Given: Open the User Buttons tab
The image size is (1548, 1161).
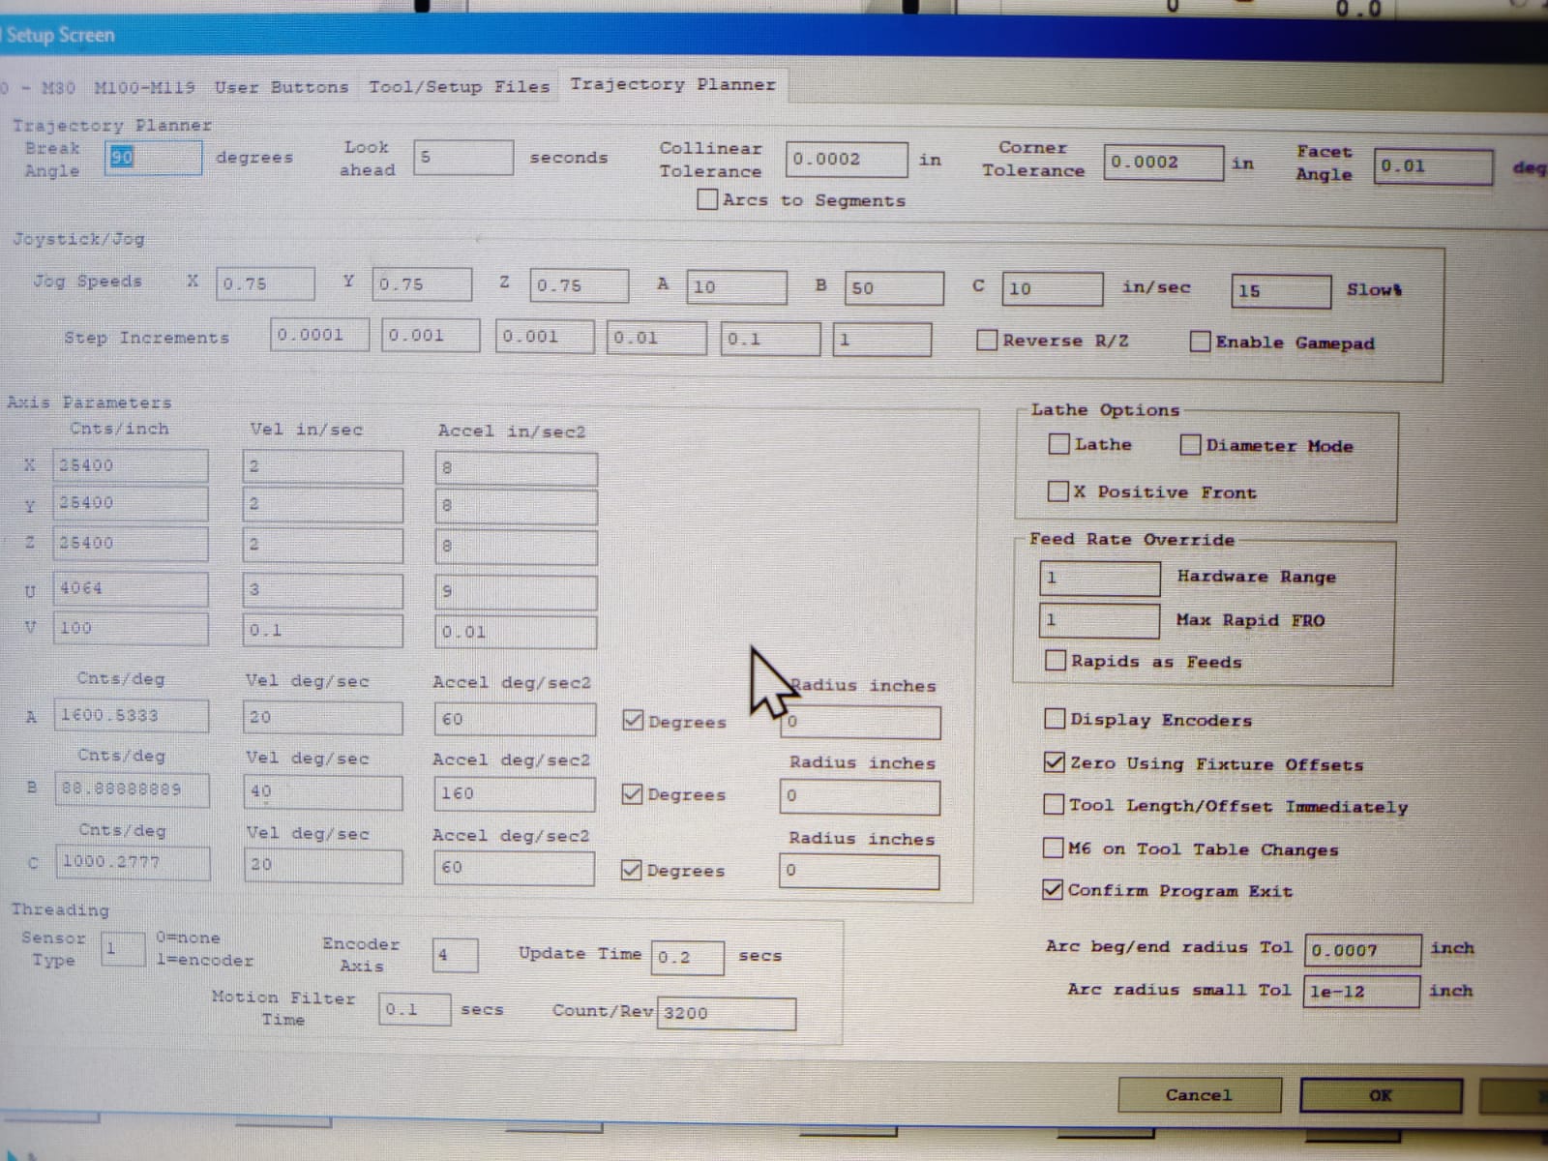Looking at the screenshot, I should [281, 87].
